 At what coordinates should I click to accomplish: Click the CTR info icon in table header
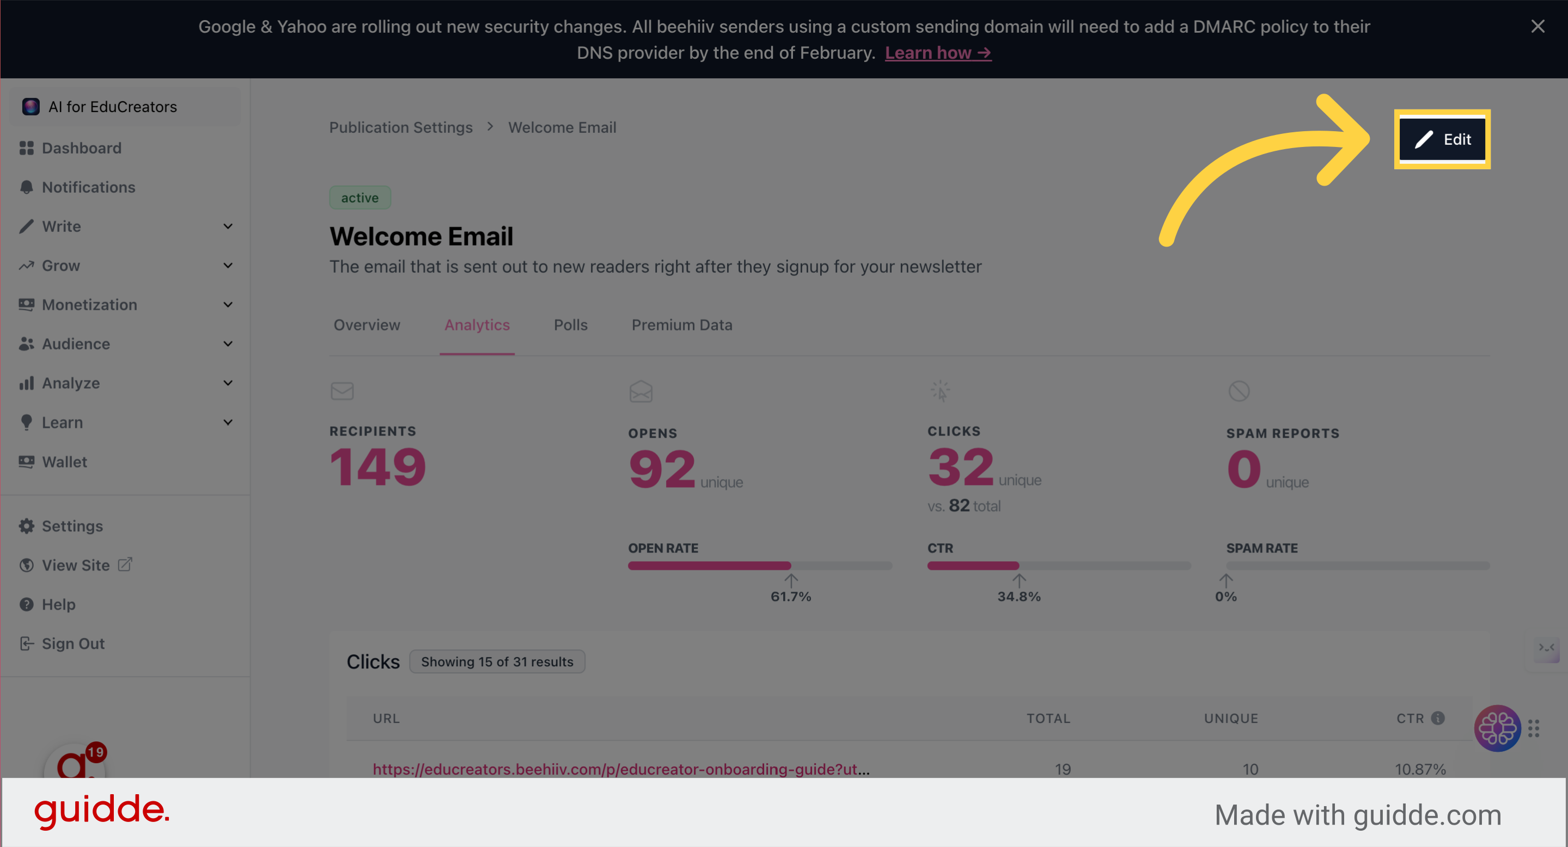[1438, 718]
